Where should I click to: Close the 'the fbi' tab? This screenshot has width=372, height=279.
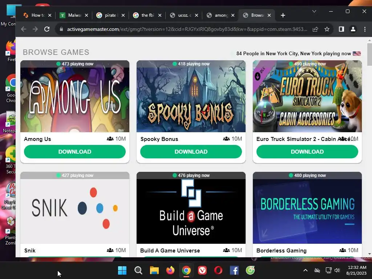[160, 15]
